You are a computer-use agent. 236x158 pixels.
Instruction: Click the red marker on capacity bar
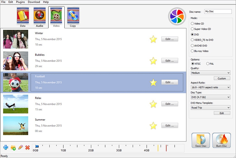[x=166, y=148]
